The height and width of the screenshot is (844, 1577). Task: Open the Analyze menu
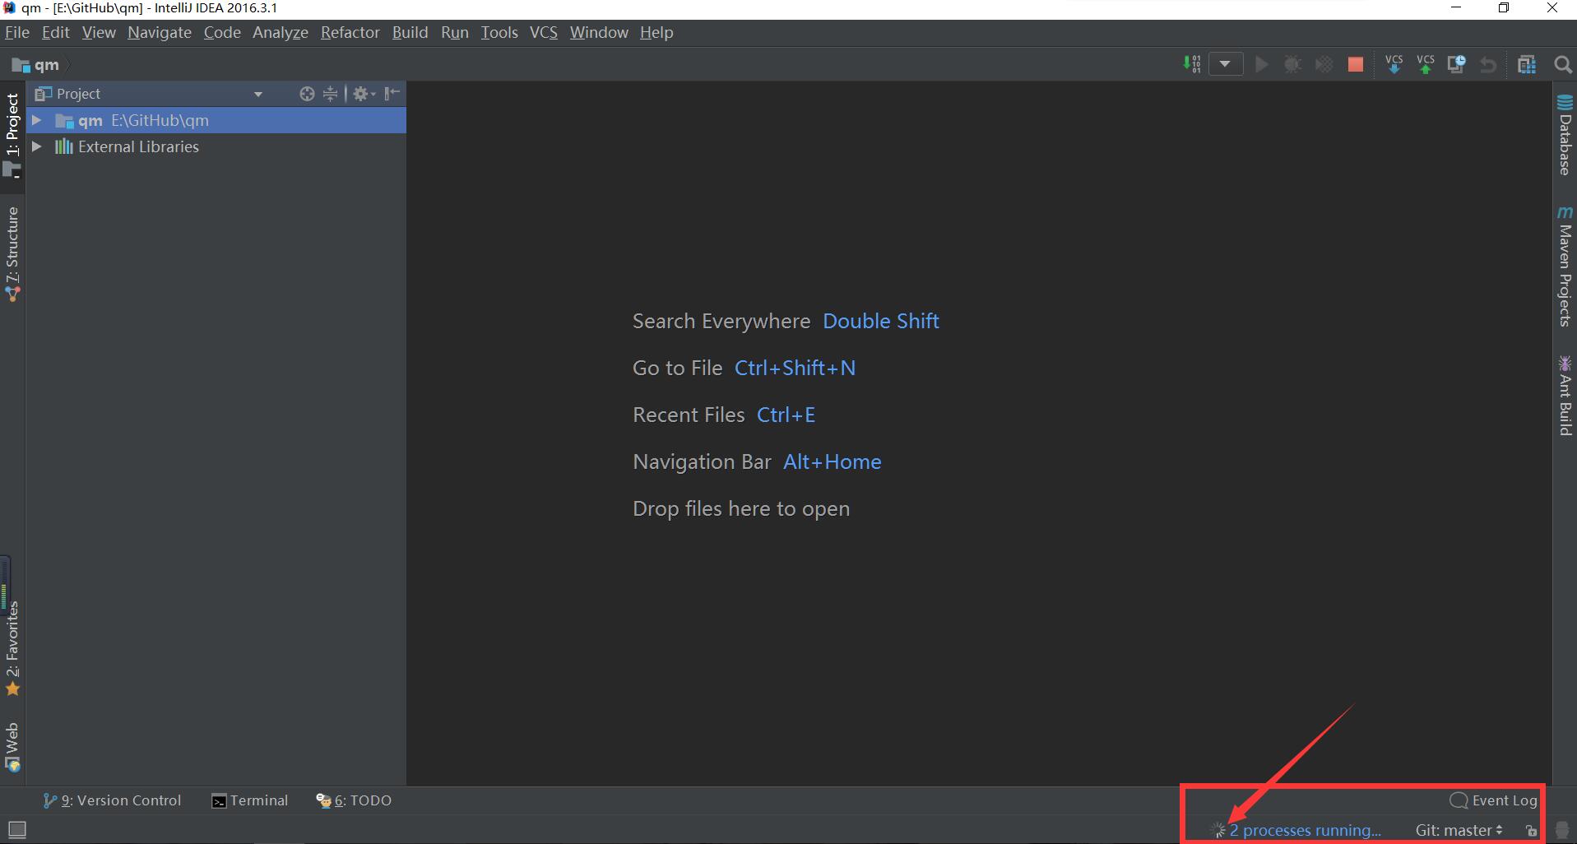click(281, 32)
